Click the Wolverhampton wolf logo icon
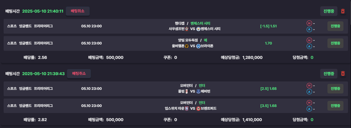Screen dimensions: 351x128 point(187,46)
